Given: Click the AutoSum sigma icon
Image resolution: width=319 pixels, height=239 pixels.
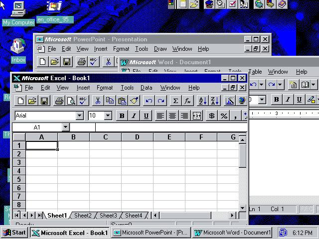Looking at the screenshot, I should pos(175,101).
